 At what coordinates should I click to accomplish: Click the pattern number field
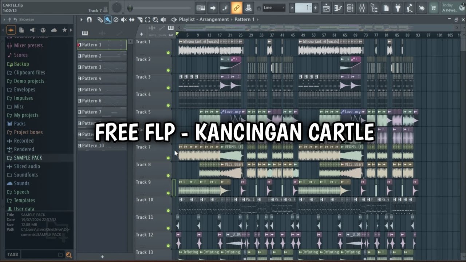(304, 8)
